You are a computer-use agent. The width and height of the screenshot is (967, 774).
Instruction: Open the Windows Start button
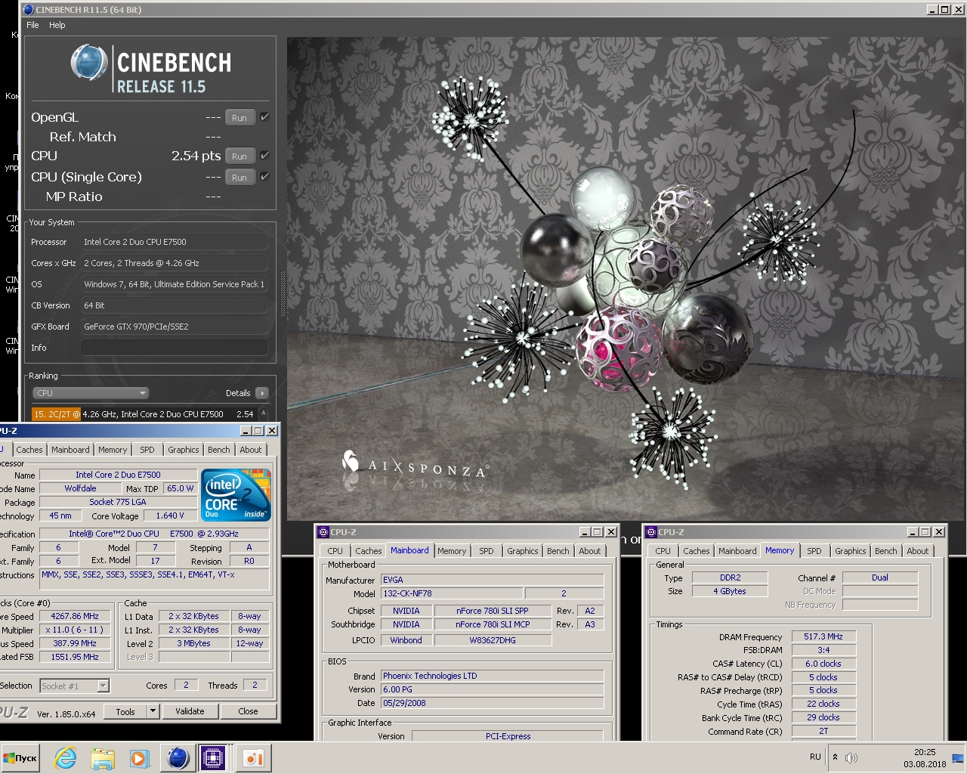[20, 758]
